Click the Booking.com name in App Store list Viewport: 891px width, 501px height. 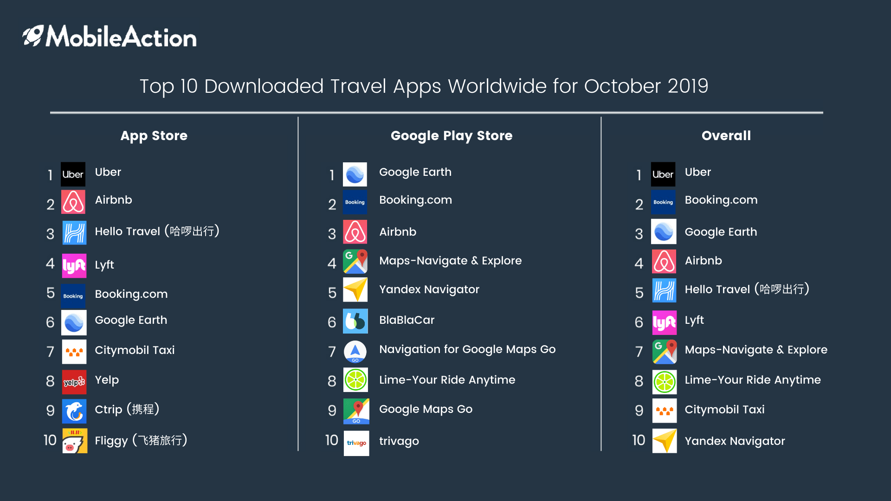pyautogui.click(x=131, y=294)
